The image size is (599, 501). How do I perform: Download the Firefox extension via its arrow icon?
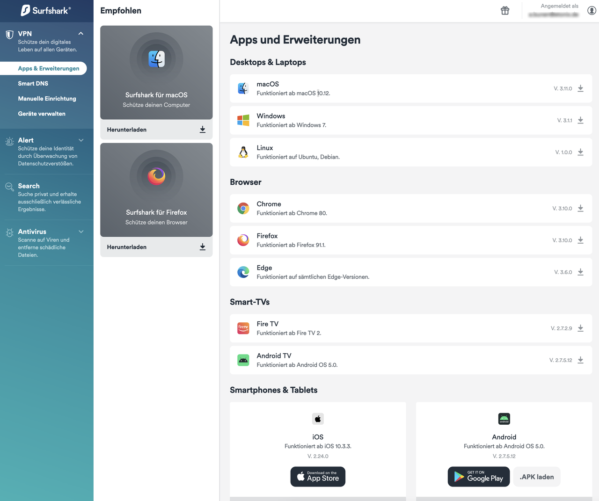(x=580, y=240)
